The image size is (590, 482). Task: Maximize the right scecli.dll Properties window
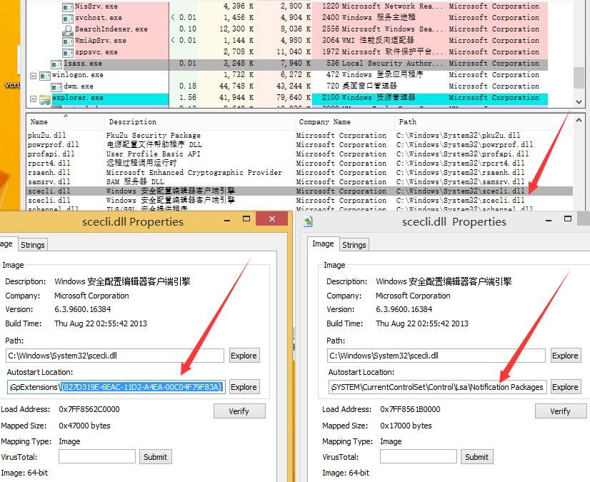[568, 219]
